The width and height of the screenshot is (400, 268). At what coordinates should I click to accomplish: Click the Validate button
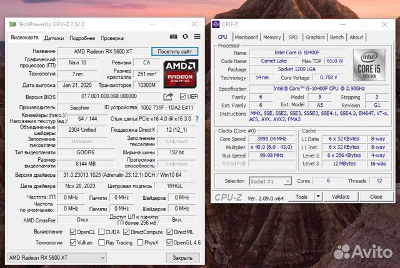click(340, 197)
